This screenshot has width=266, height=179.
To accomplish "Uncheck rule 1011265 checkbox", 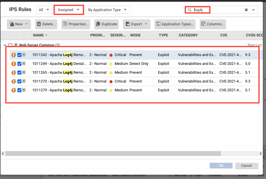I will (19, 73).
